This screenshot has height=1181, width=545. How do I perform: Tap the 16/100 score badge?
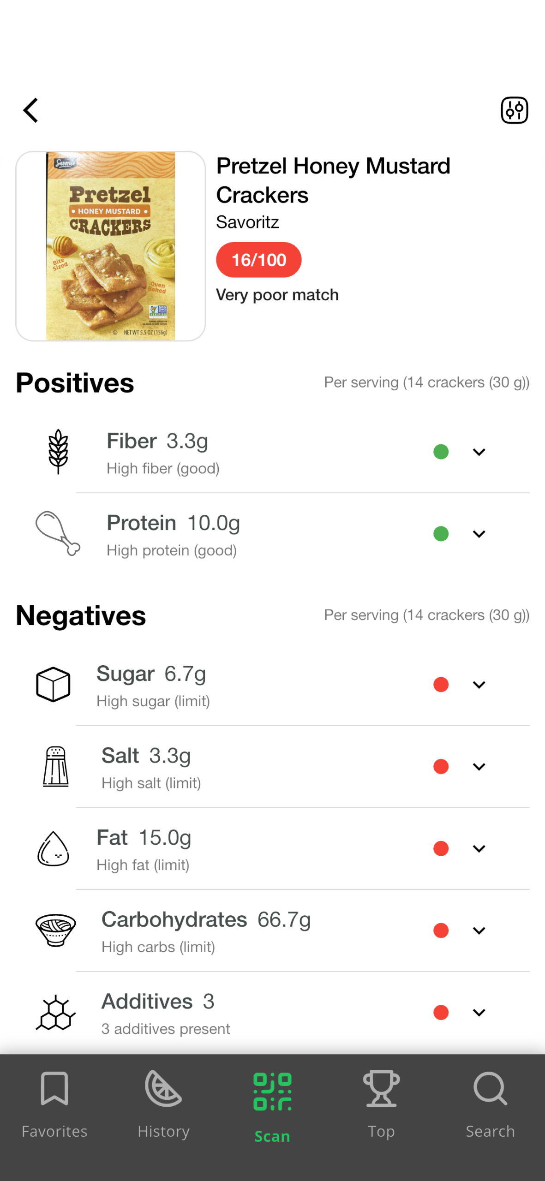pos(258,260)
